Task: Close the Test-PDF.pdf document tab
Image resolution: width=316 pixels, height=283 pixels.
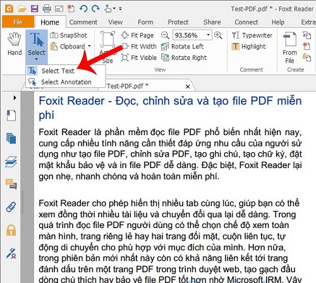Action: [188, 87]
